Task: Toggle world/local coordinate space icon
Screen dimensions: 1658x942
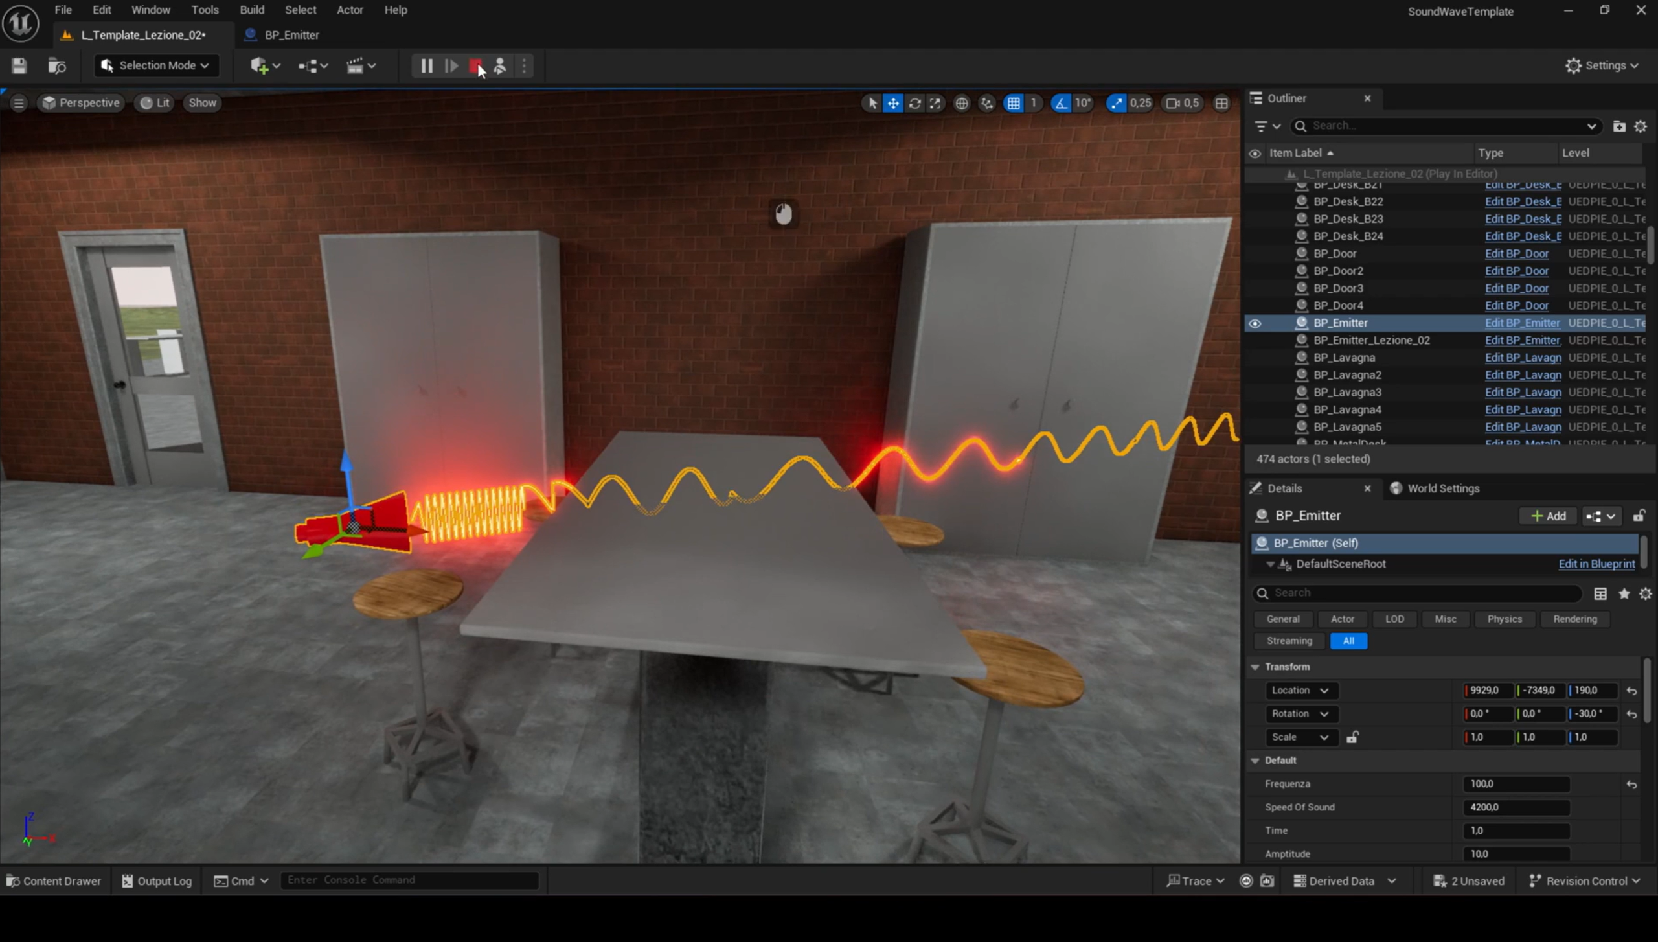Action: point(962,103)
